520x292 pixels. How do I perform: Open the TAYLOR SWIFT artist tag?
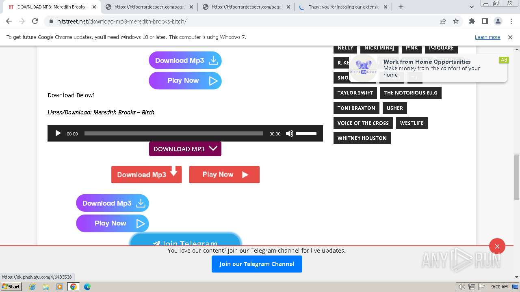coord(355,93)
